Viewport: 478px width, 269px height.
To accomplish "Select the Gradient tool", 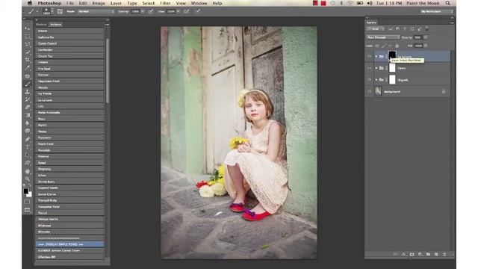I will pos(28,115).
